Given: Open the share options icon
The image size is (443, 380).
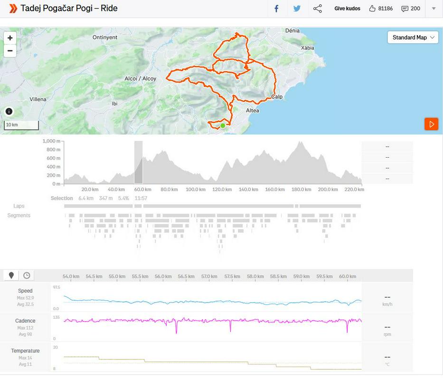Looking at the screenshot, I should tap(318, 9).
